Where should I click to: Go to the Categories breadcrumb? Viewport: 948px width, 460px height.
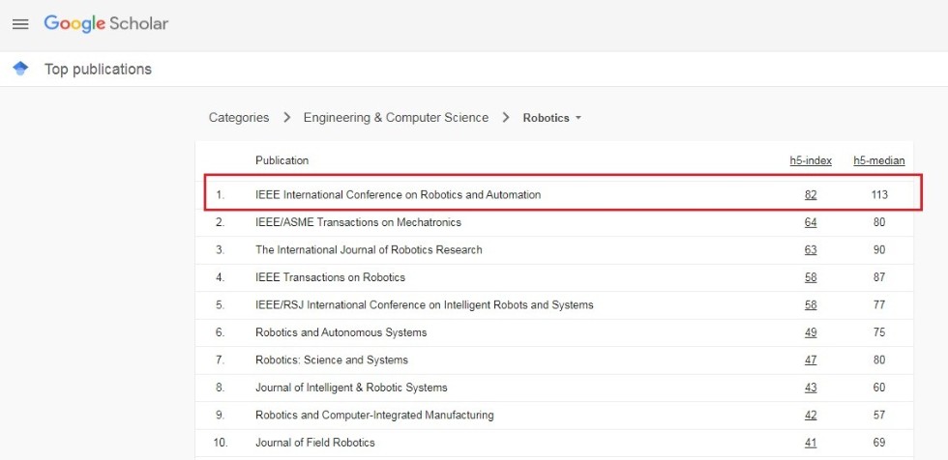239,118
